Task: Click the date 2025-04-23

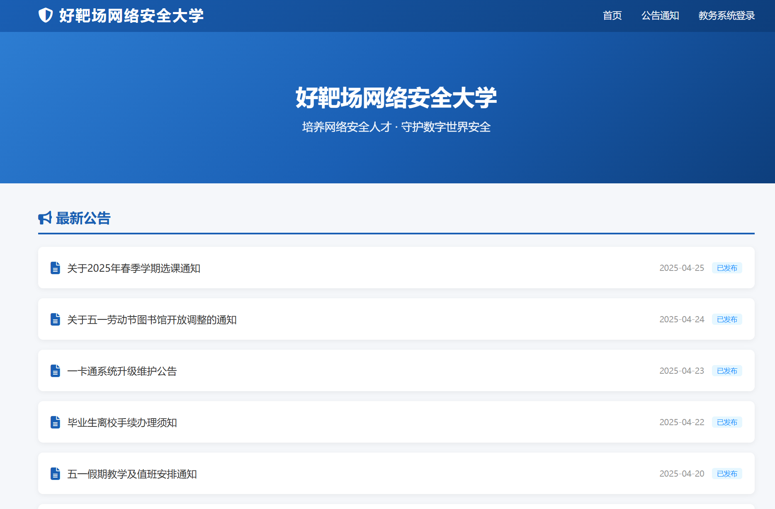Action: [682, 371]
